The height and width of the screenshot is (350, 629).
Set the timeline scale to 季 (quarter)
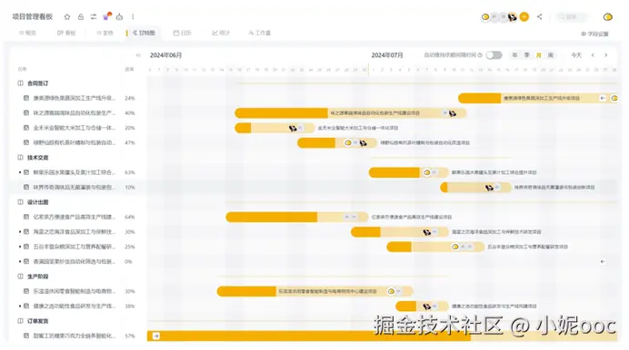[526, 55]
